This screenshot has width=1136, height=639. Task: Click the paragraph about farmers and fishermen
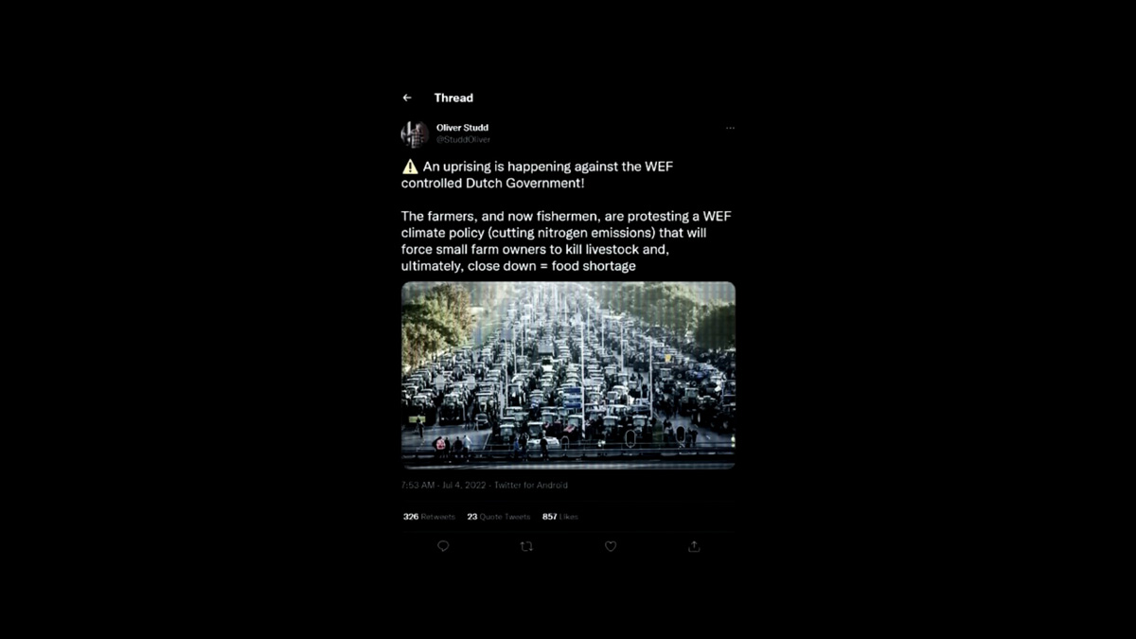click(566, 241)
